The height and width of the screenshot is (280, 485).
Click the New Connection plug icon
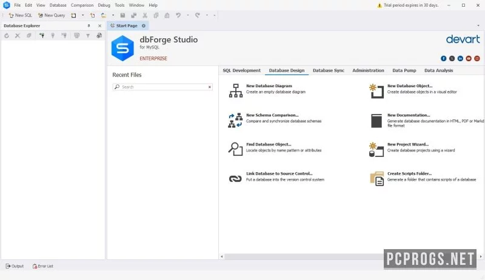[42, 36]
